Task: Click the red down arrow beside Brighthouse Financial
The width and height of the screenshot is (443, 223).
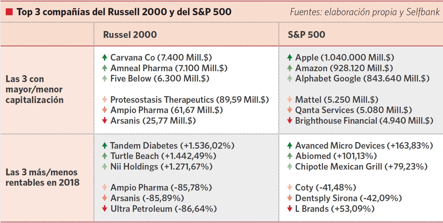Action: pos(290,121)
